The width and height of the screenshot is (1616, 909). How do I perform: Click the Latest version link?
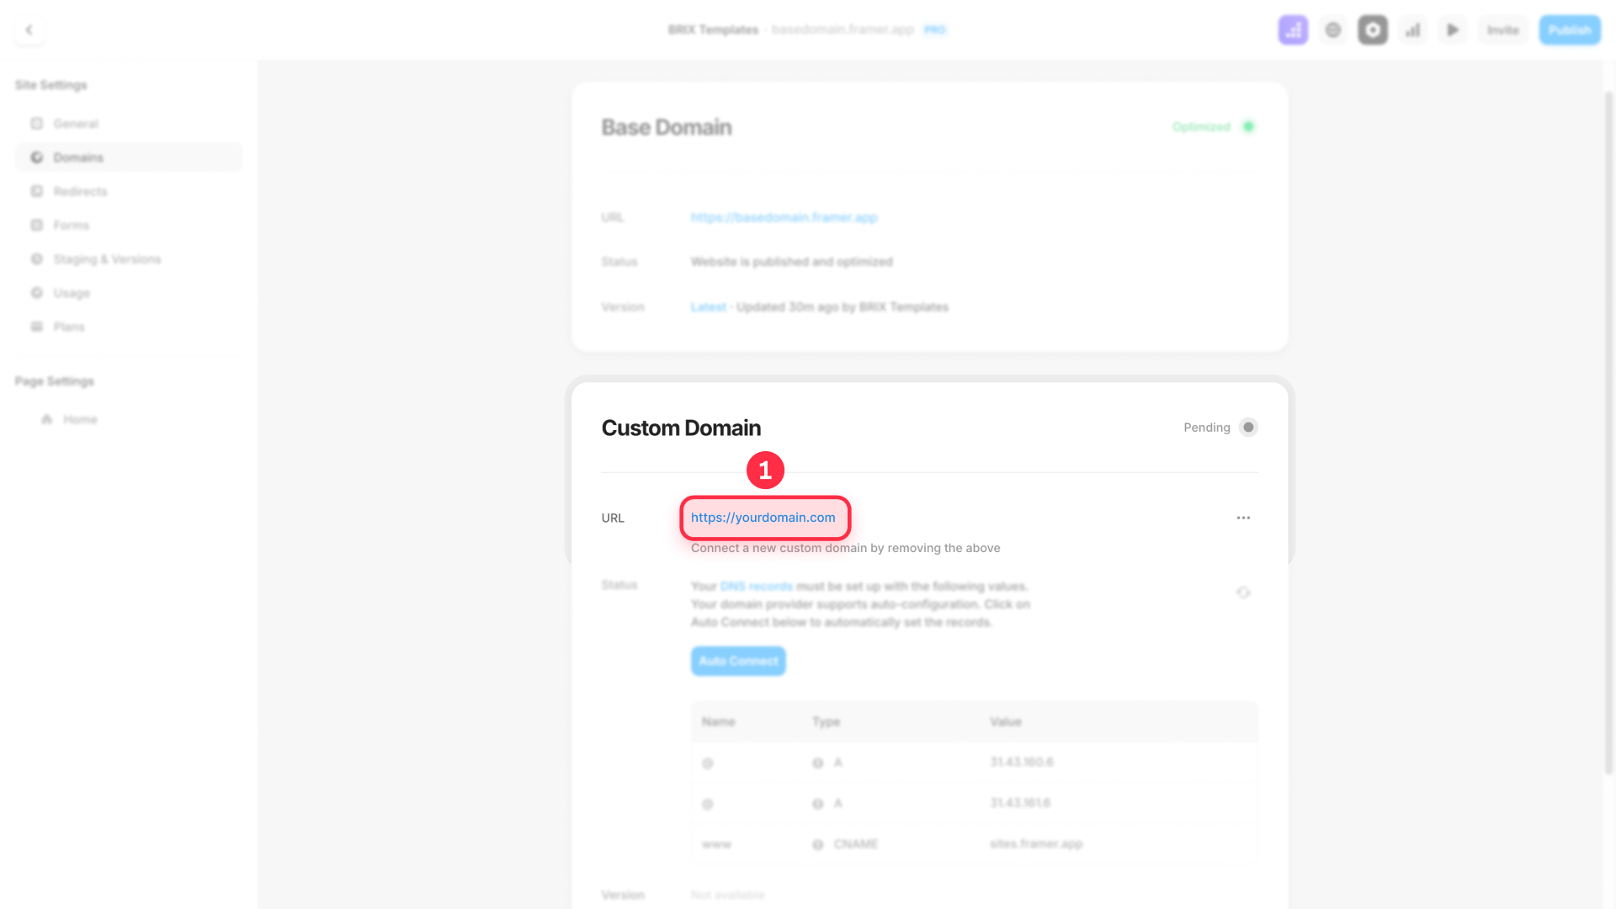708,307
